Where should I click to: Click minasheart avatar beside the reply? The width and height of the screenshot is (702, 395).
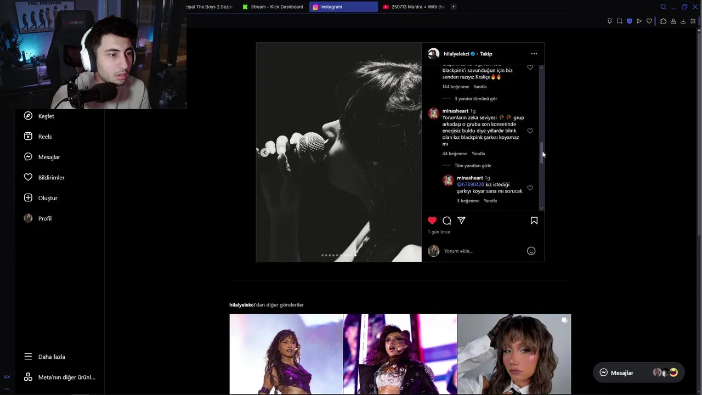(448, 180)
